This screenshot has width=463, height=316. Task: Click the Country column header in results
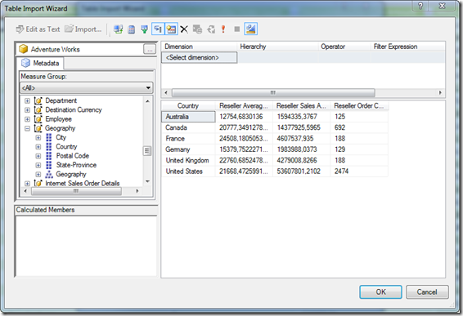click(x=188, y=106)
